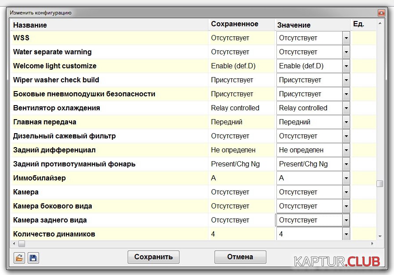Click the vertical scrollbar up arrow
Viewport: 394px width, 275px height.
pyautogui.click(x=380, y=23)
